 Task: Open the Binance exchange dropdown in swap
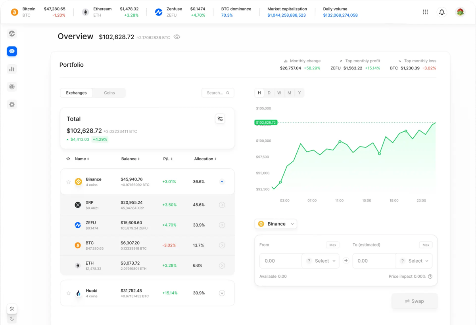click(276, 224)
